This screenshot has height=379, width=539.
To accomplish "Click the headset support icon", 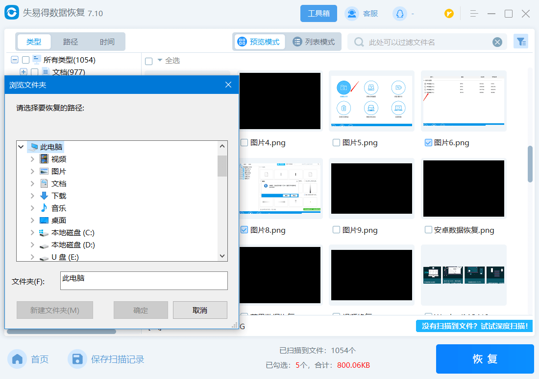I will tap(399, 14).
